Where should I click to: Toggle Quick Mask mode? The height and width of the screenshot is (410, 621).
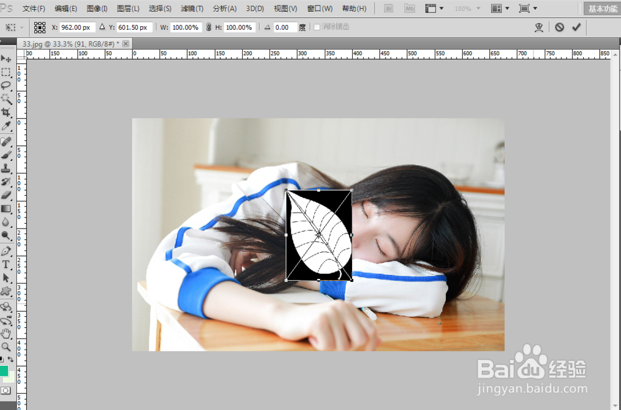click(x=6, y=391)
